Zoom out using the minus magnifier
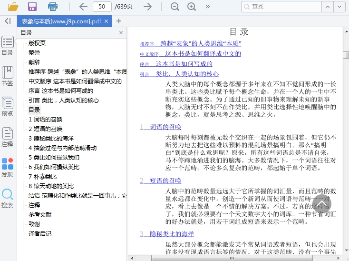Screen dimensions: 349x261 (175, 7)
